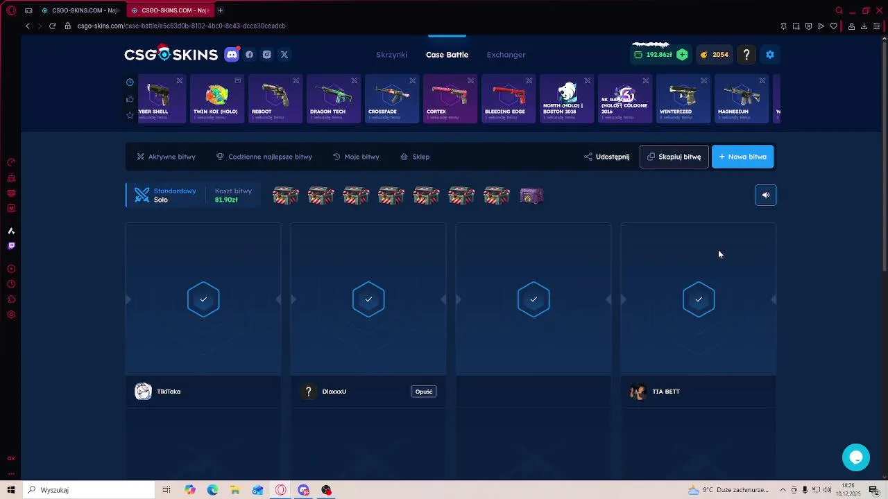Viewport: 888px width, 499px height.
Task: Open Opera downloads icon
Action: [x=864, y=26]
